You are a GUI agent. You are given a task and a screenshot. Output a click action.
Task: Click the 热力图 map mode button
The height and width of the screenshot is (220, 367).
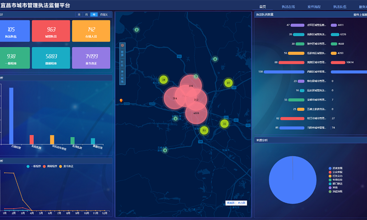(x=242, y=203)
